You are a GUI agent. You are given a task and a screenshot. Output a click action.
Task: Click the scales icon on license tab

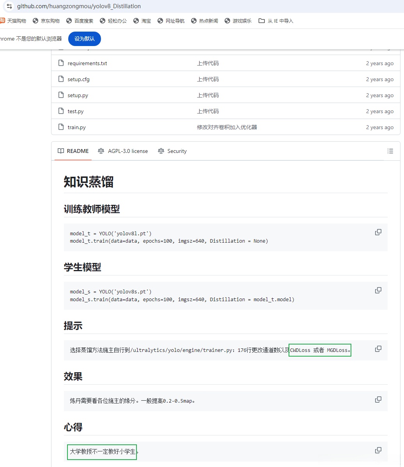[101, 151]
